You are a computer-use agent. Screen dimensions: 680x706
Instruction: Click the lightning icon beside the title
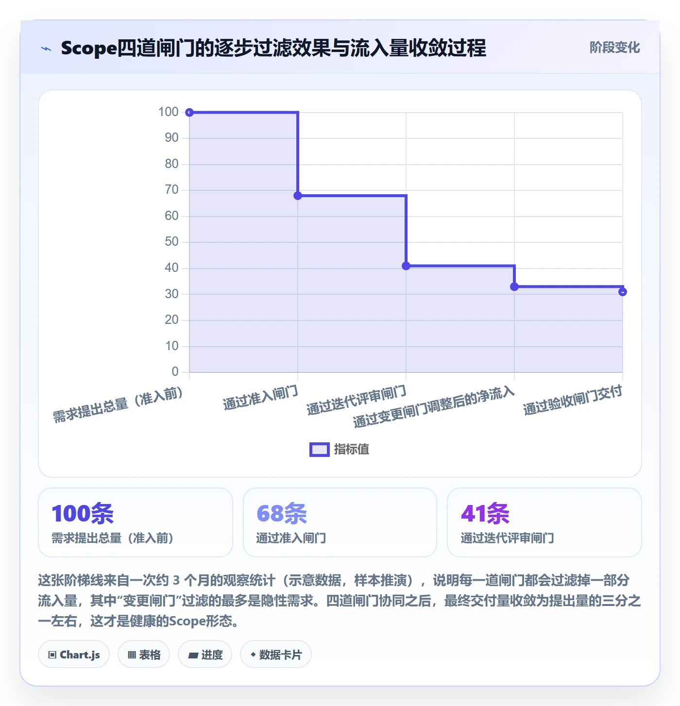(46, 49)
